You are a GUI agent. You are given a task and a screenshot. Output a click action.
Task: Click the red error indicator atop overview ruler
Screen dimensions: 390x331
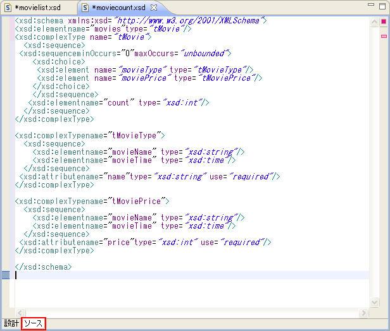[383, 22]
